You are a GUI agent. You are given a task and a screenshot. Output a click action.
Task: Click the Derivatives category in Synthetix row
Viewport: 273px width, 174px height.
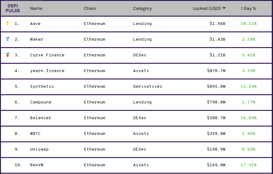[x=147, y=87]
